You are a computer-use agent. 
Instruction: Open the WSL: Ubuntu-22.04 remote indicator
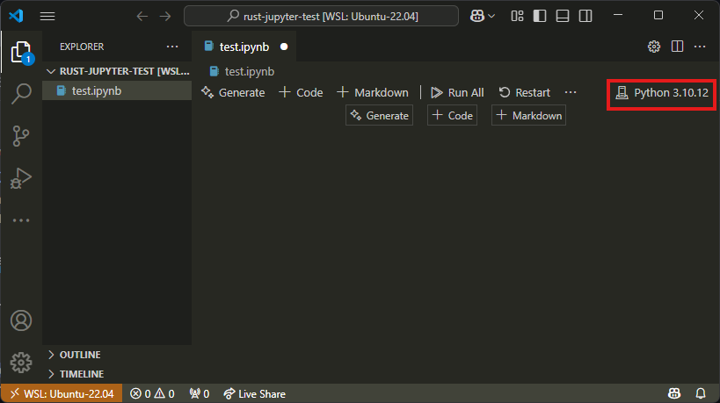tap(62, 394)
